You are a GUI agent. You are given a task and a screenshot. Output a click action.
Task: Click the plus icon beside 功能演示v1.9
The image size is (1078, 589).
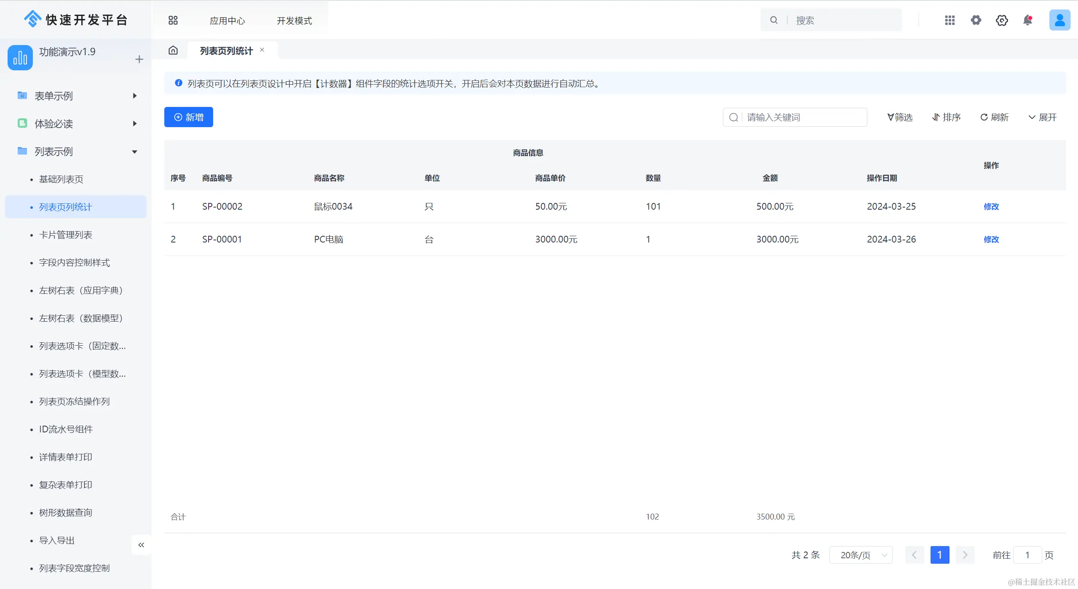point(139,59)
